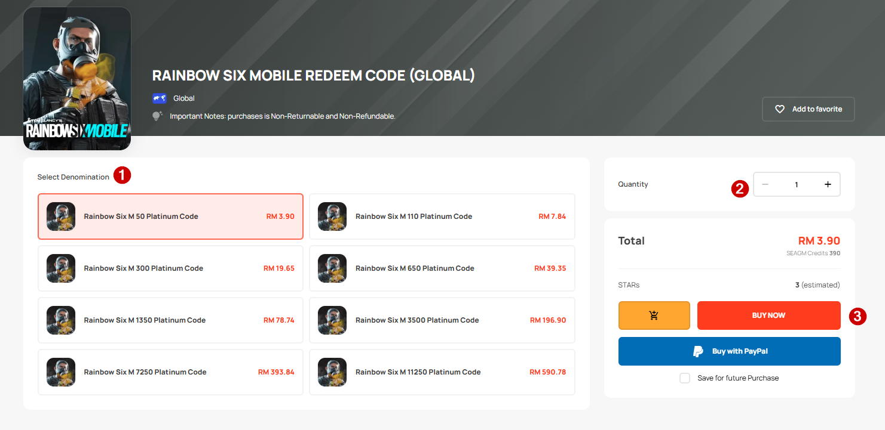The image size is (885, 430).
Task: Select the 7250 Platinum Code denomination
Action: click(x=170, y=372)
